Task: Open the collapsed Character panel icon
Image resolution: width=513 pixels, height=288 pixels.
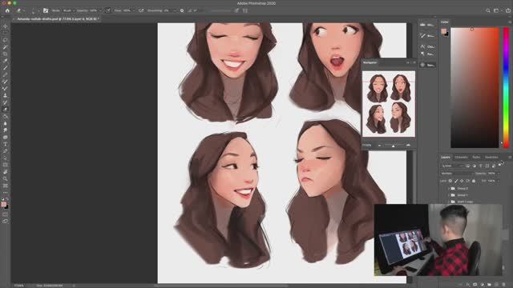Action: tap(422, 46)
